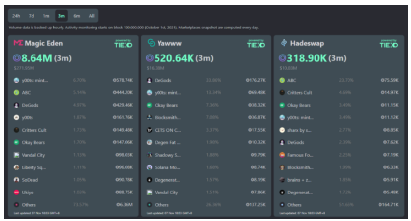This screenshot has width=411, height=221.
Task: Click y00ts: mint... in the Hadeswap list
Action: click(x=300, y=118)
